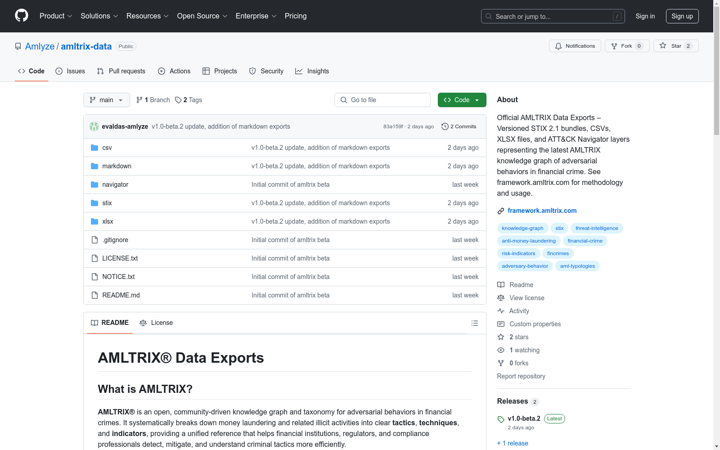
Task: Open the navigator folder icon
Action: (x=94, y=184)
